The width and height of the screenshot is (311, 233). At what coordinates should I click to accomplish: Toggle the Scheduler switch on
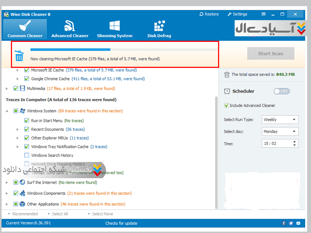tap(281, 91)
